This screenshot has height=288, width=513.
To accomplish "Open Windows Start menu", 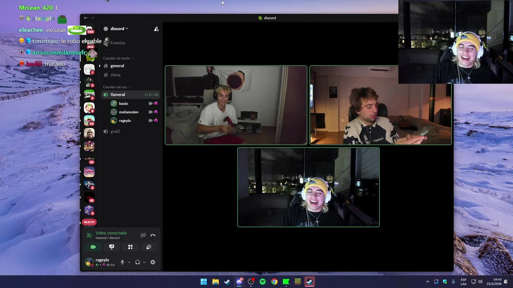I will coord(204,282).
